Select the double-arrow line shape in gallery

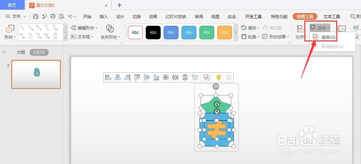tap(39, 28)
